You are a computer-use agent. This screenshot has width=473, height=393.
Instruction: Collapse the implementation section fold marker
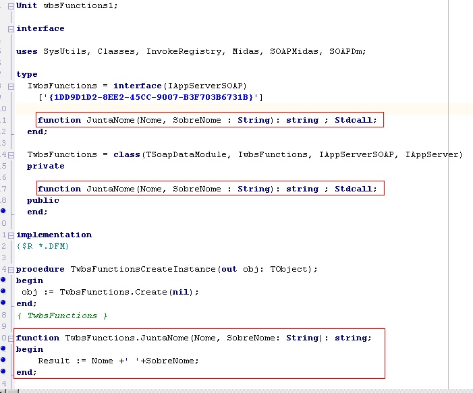point(11,235)
